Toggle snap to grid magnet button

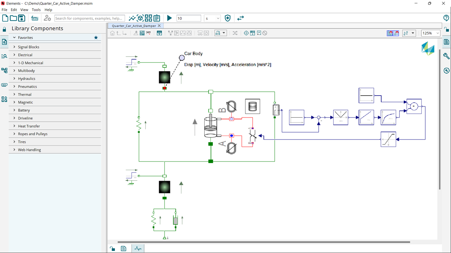click(x=390, y=33)
